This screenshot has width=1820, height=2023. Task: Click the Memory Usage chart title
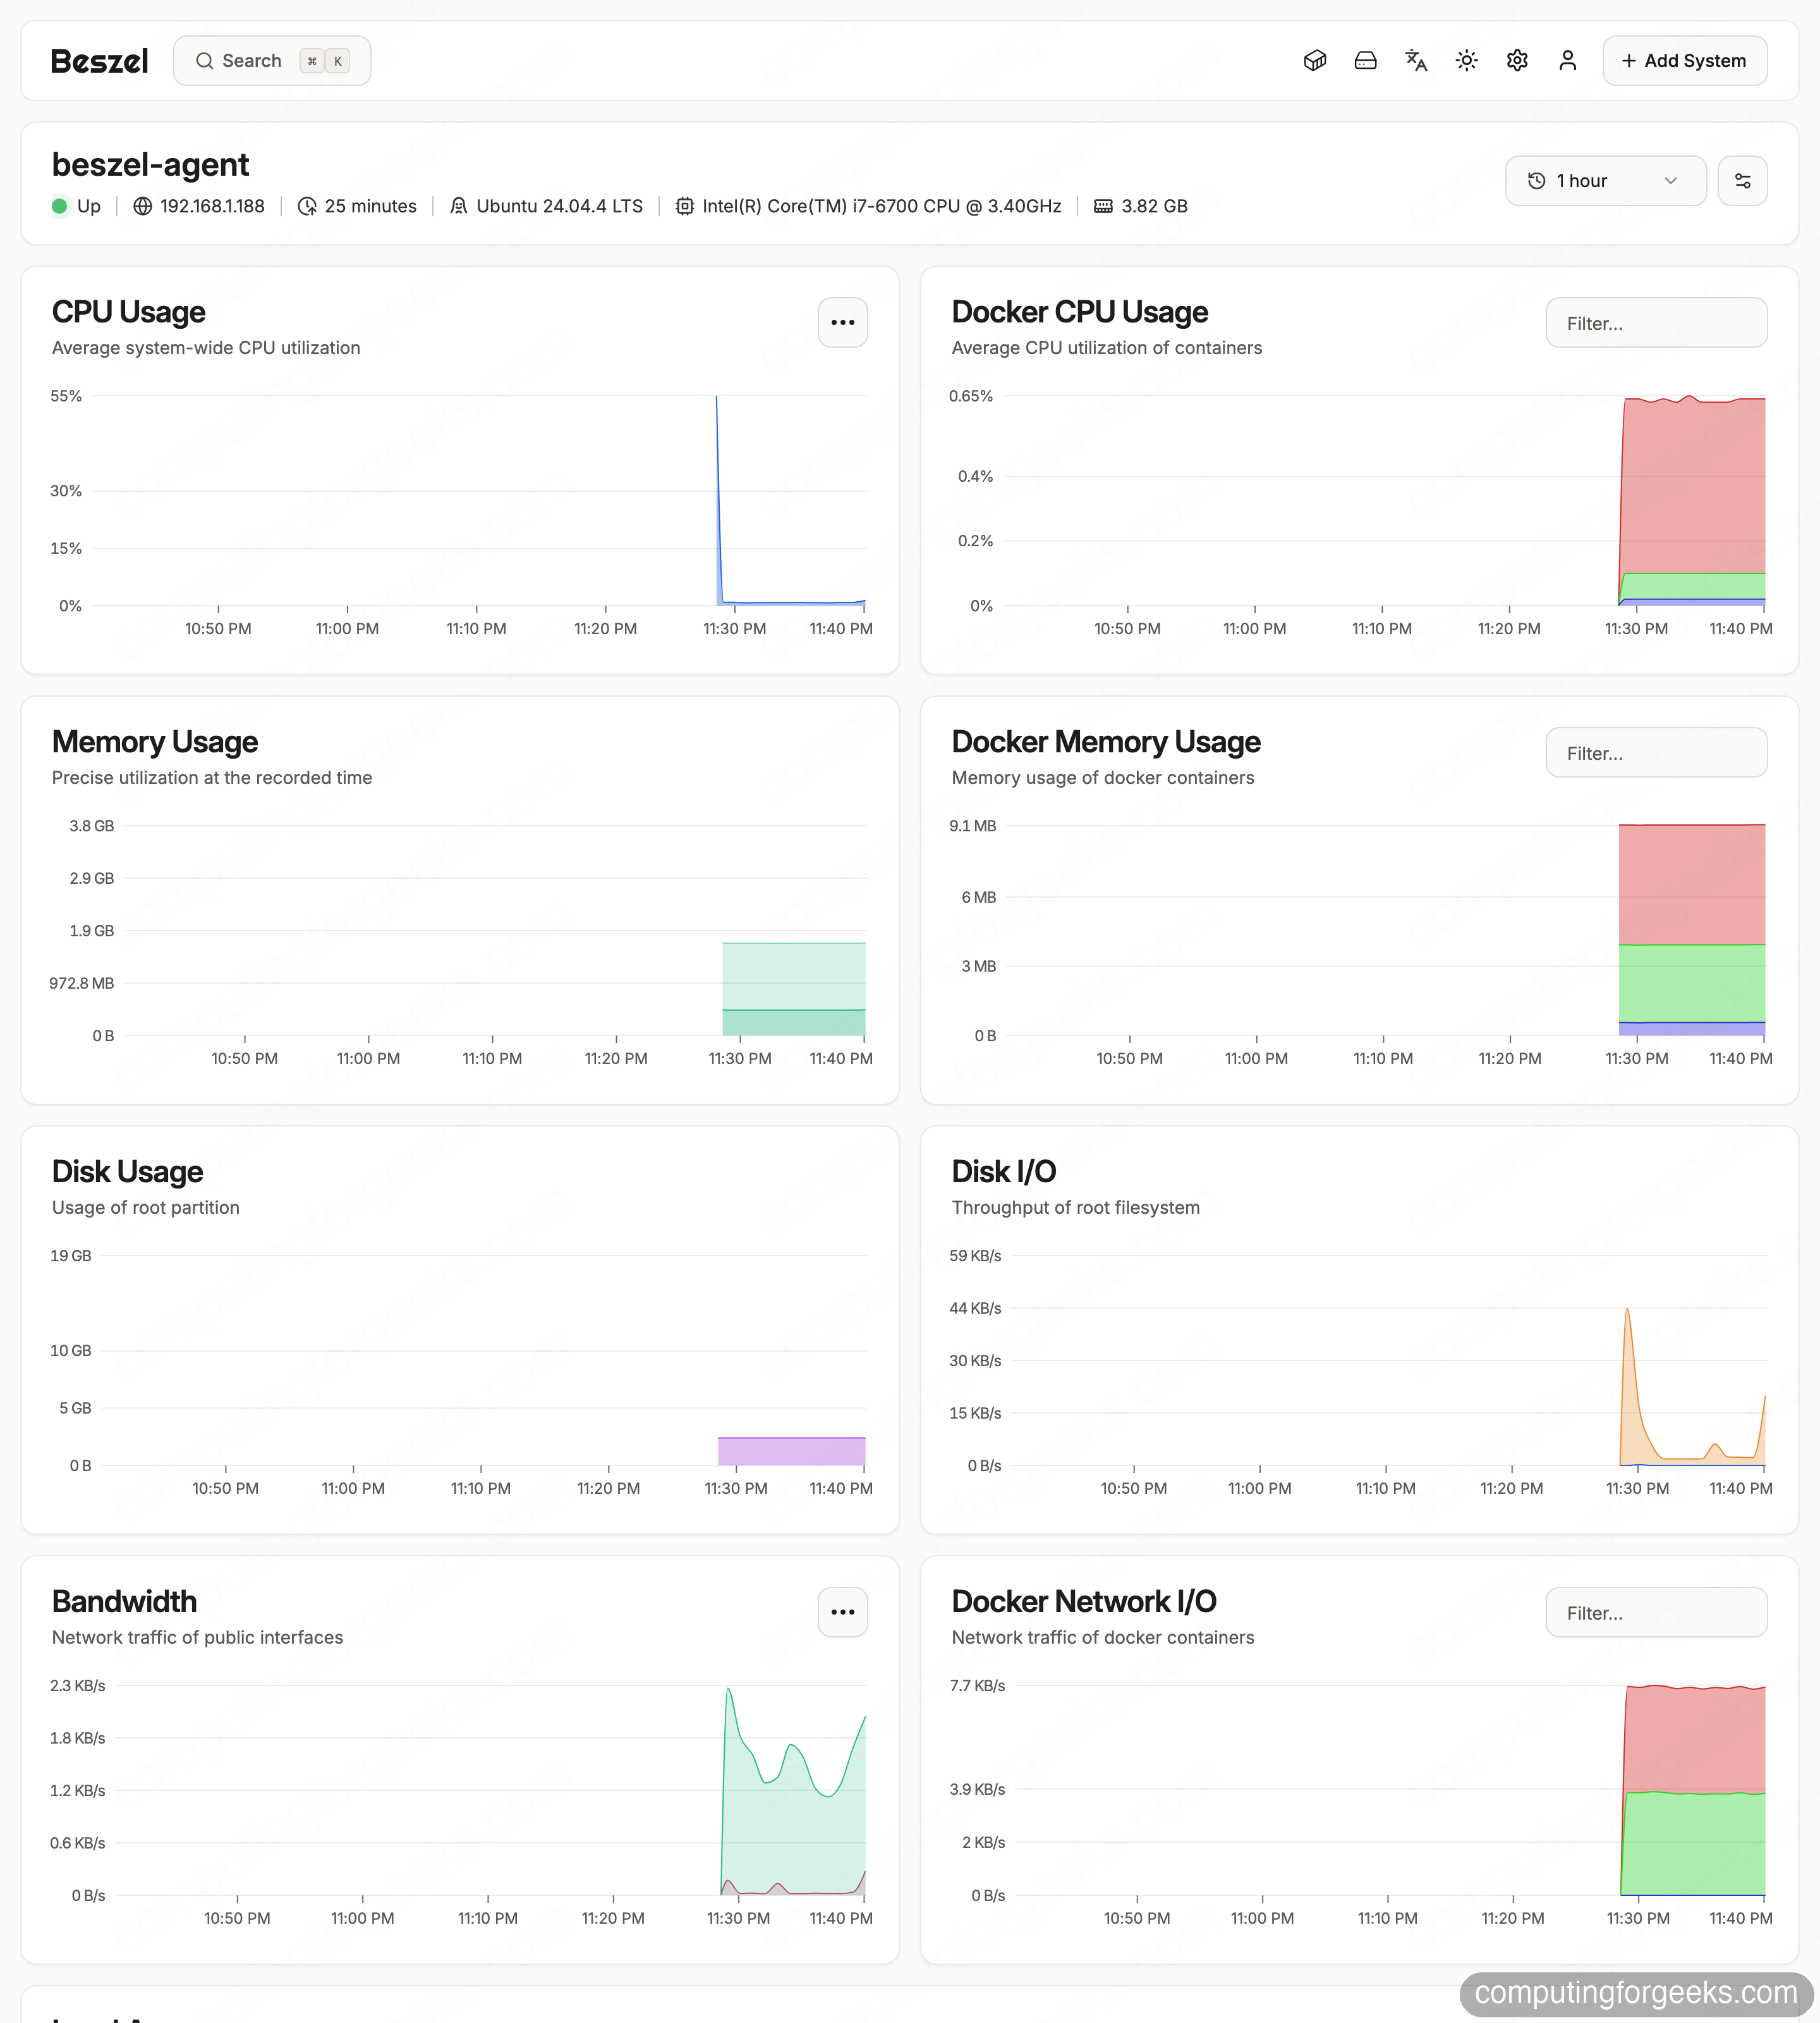[x=154, y=742]
